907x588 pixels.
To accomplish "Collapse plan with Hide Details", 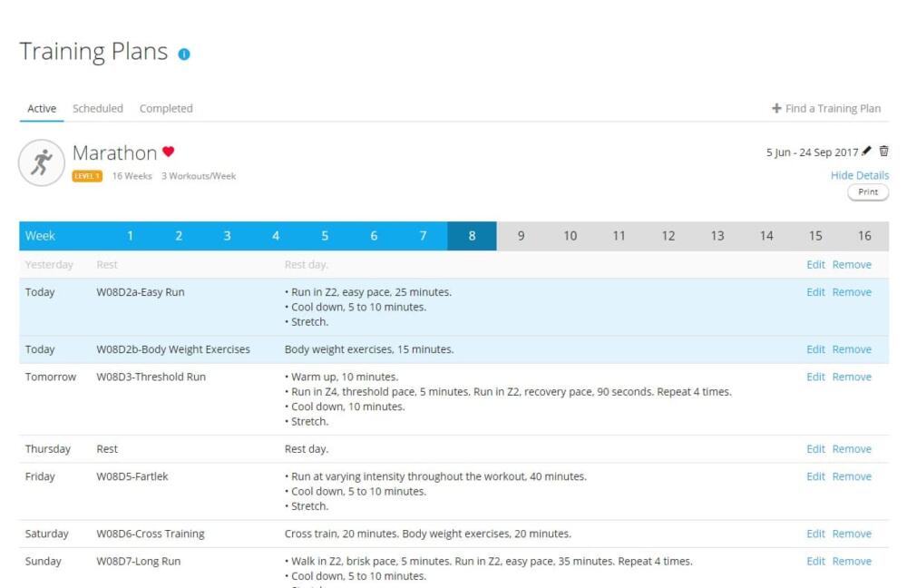I will tap(859, 175).
